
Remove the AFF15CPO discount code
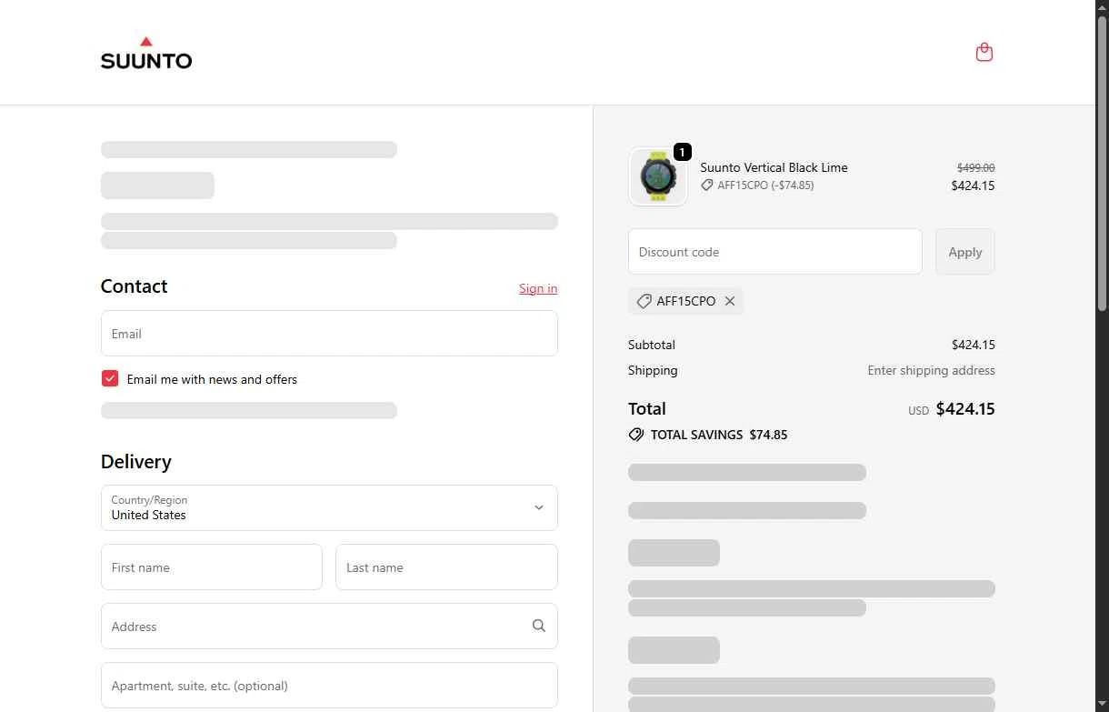pos(730,301)
